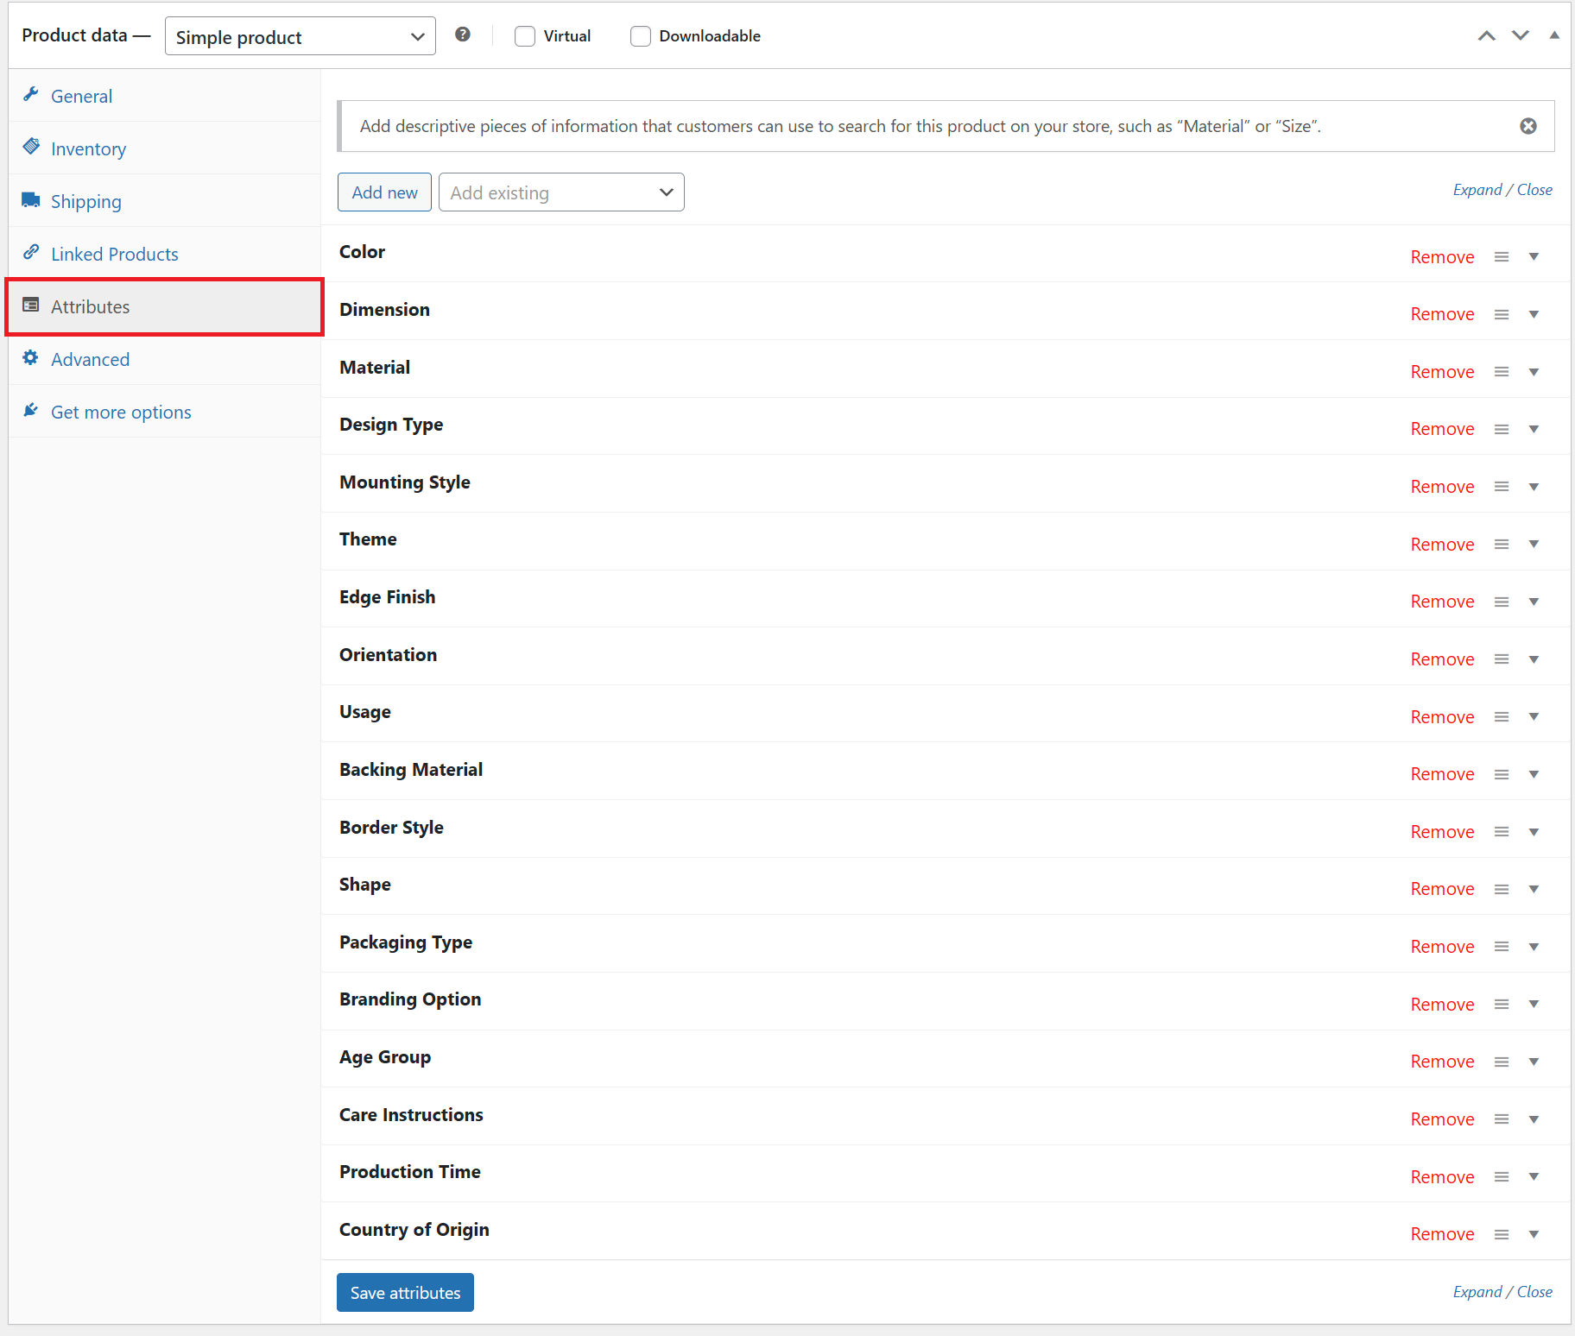The height and width of the screenshot is (1336, 1575).
Task: Click the move-panel-up chevron icon
Action: click(x=1486, y=35)
